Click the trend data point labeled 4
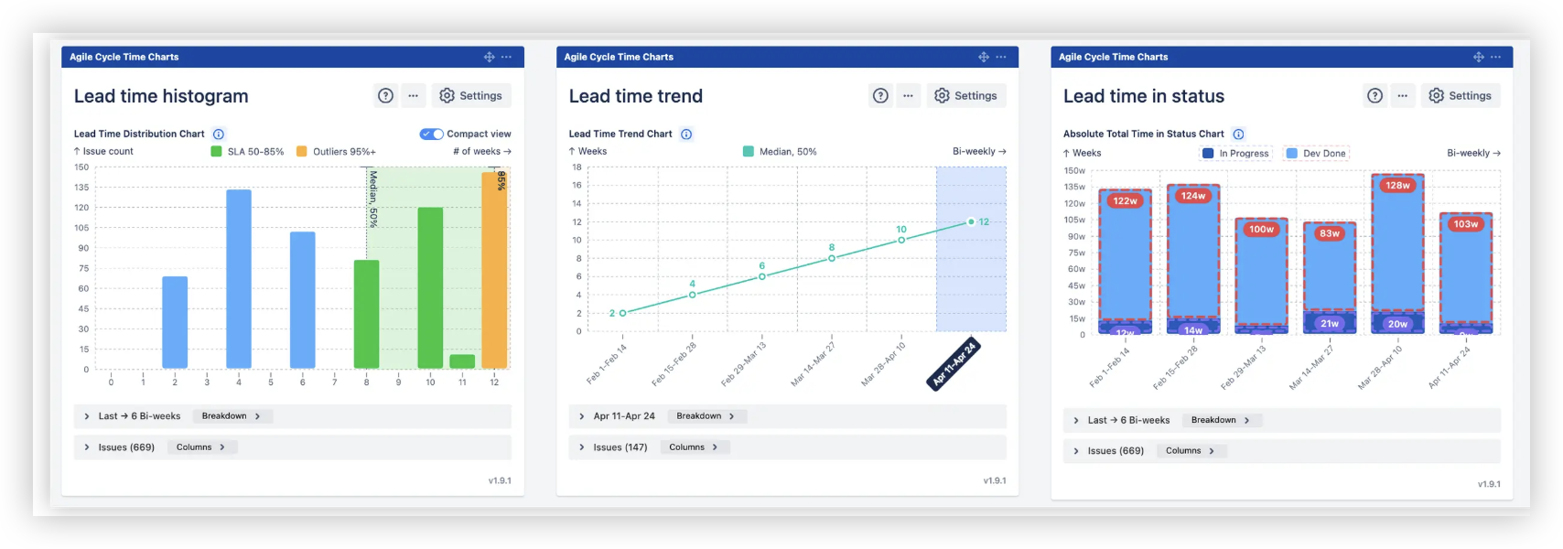This screenshot has width=1563, height=549. tap(692, 295)
